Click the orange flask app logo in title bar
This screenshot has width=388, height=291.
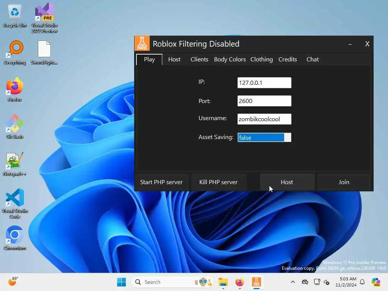point(142,43)
